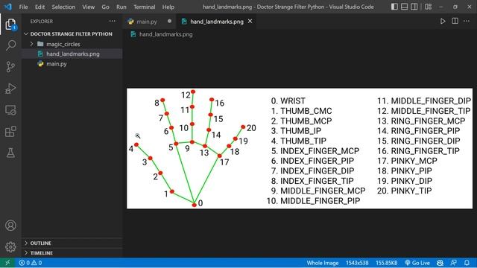Screen dimensions: 477x268
Task: Open the Remote Explorer view
Action: tap(10, 110)
